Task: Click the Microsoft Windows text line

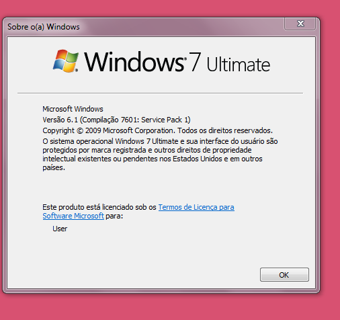Action: pyautogui.click(x=73, y=109)
